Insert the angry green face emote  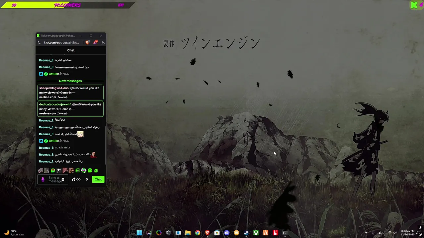coord(78,171)
